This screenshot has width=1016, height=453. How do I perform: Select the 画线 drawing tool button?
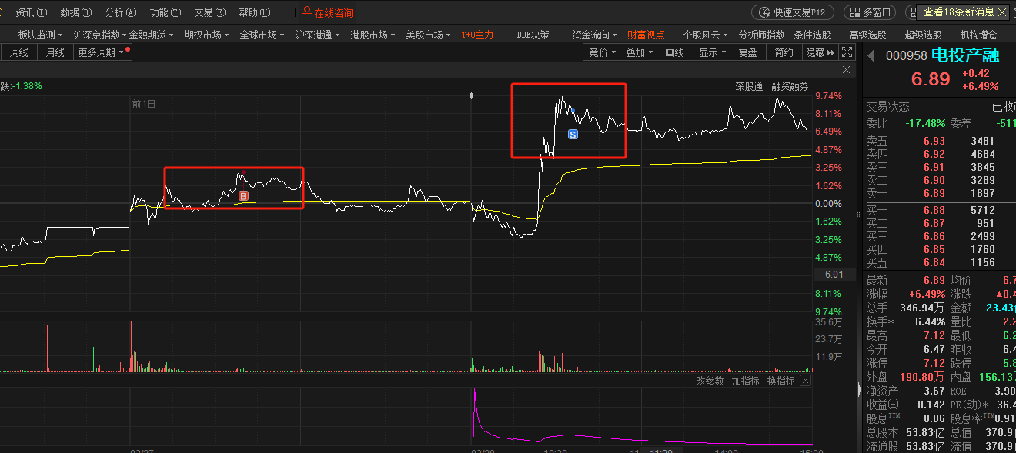click(x=675, y=52)
